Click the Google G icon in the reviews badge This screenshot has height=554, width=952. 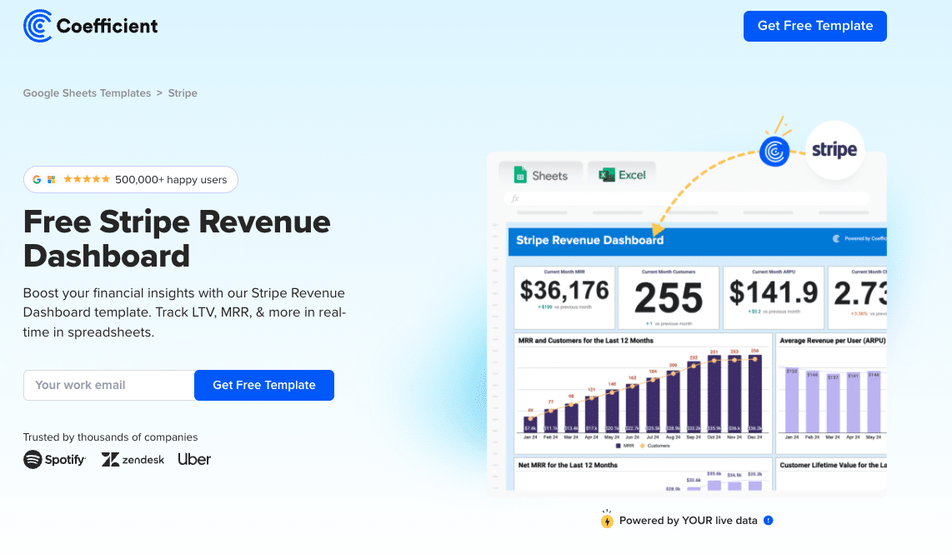37,180
